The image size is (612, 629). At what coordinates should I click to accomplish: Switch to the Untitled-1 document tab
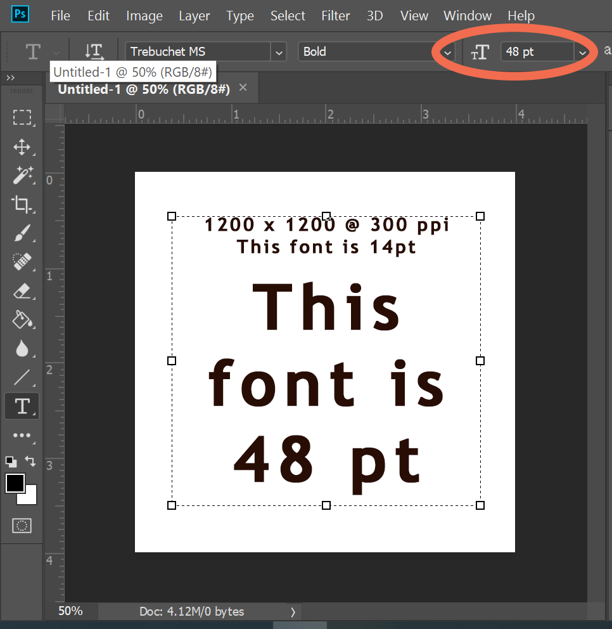pyautogui.click(x=146, y=88)
